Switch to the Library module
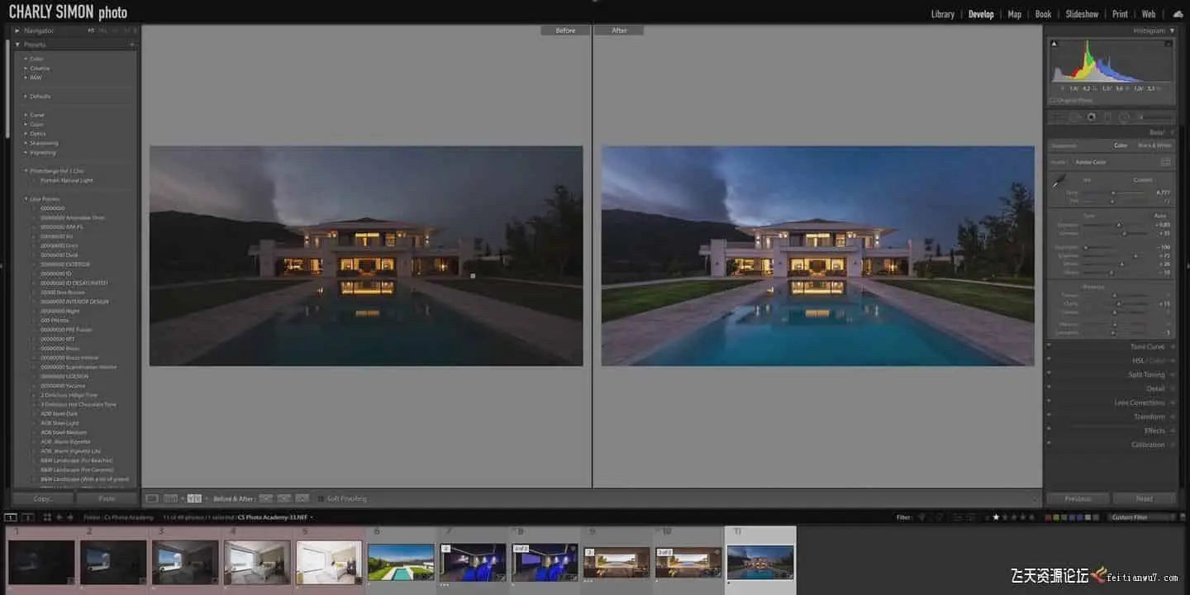The height and width of the screenshot is (595, 1190). coord(942,14)
